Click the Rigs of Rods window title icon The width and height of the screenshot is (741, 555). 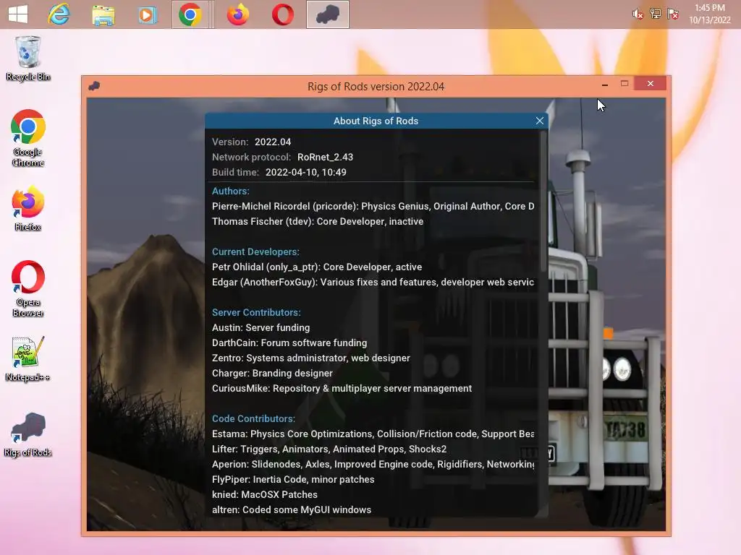(94, 86)
